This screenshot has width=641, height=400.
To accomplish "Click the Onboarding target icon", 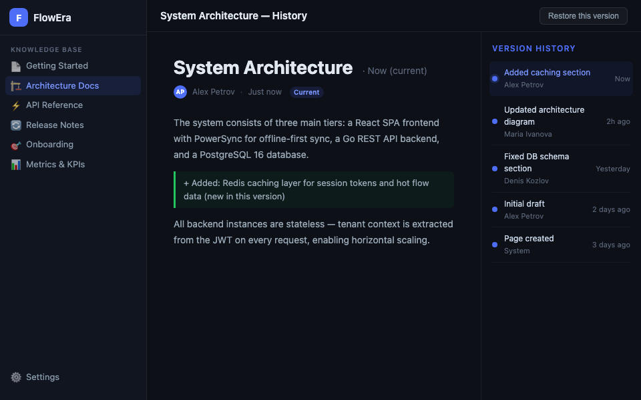I will click(16, 145).
